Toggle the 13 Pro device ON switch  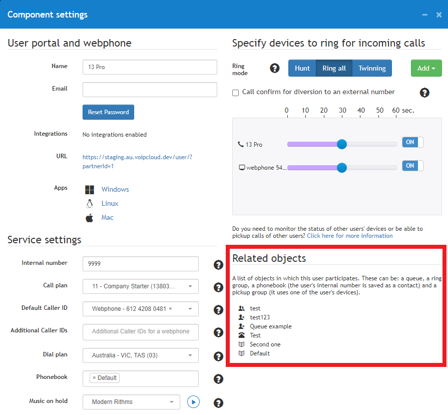point(412,142)
